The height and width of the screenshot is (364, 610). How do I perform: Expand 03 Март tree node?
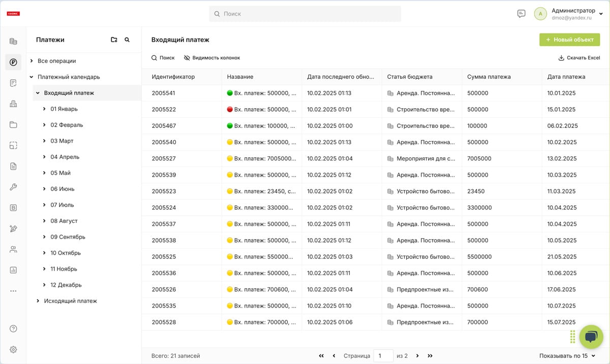click(44, 141)
